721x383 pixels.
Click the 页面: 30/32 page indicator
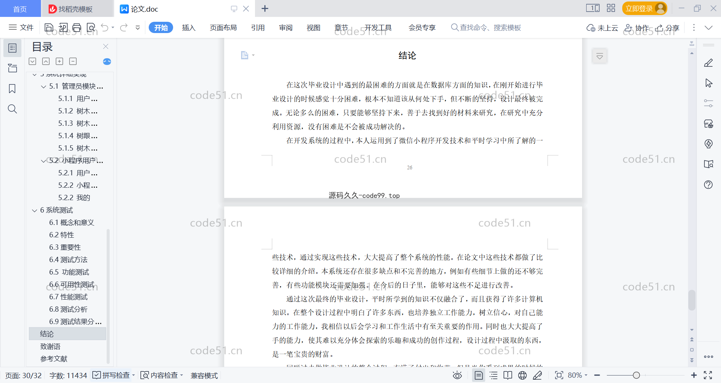click(23, 375)
